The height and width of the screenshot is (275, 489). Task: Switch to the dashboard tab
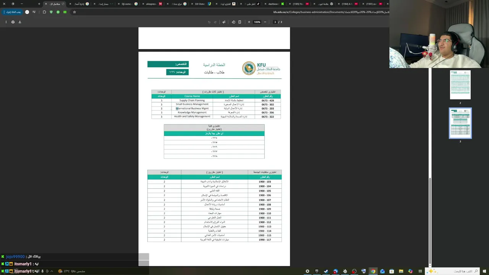point(273,4)
